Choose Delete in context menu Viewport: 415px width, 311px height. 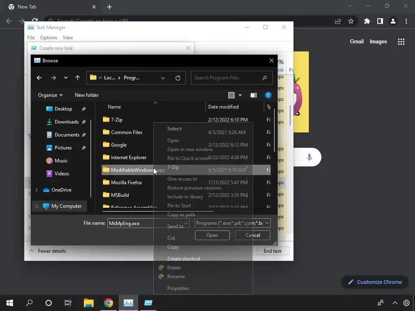pos(174,268)
